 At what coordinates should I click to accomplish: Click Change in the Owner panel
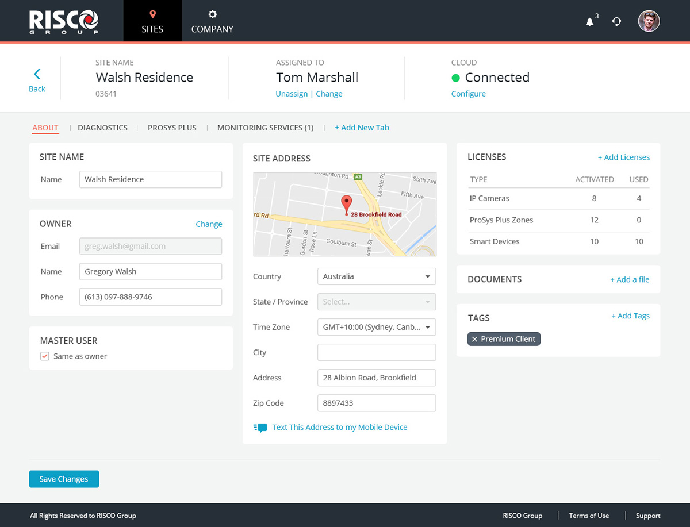[x=209, y=224]
